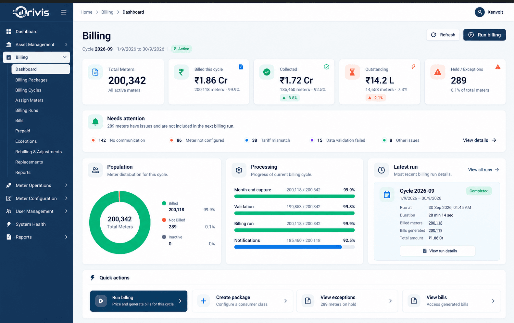Click '142 No communication' issue entry
514x323 pixels.
(x=119, y=140)
